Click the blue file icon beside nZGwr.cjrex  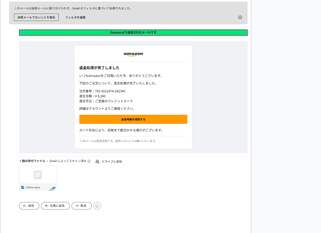(23, 187)
